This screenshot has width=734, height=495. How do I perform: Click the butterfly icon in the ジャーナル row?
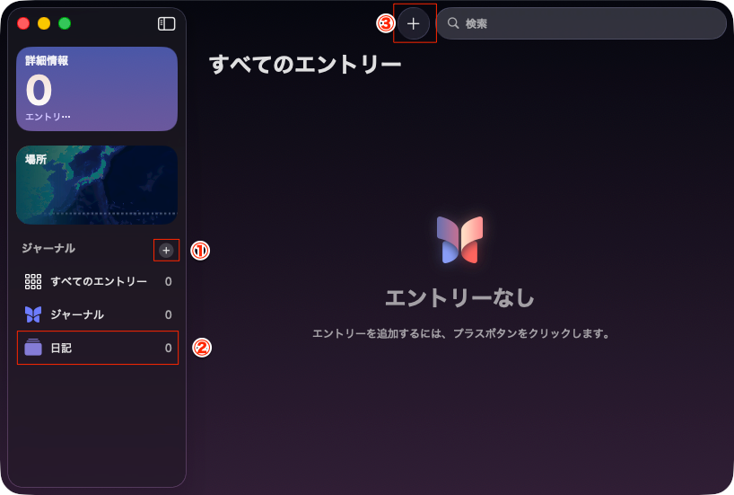click(33, 314)
